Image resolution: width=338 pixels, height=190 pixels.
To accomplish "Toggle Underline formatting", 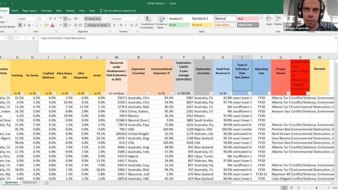I will pos(29,25).
